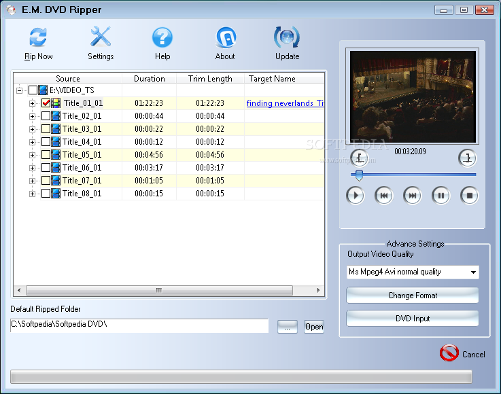This screenshot has width=501, height=394.
Task: Click the Play button in preview
Action: [356, 196]
